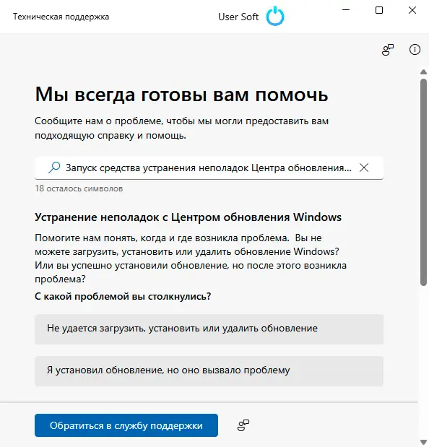429x447 pixels.
Task: Click the scrollbar down arrow
Action: [423, 442]
